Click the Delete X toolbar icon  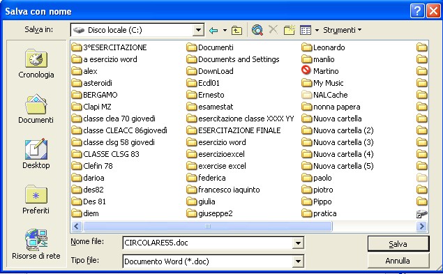coord(273,29)
